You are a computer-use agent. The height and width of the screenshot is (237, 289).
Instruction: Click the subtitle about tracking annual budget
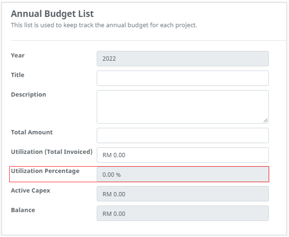[104, 25]
